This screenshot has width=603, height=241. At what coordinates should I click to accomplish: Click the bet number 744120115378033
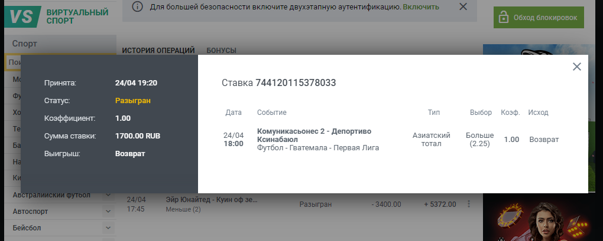point(296,83)
